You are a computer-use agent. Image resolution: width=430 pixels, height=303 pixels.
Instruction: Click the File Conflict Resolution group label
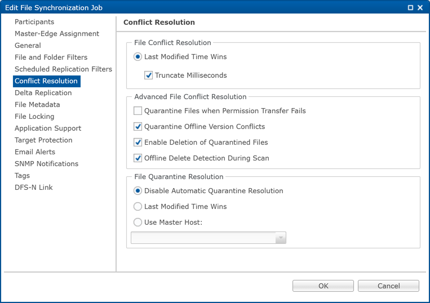(x=172, y=43)
